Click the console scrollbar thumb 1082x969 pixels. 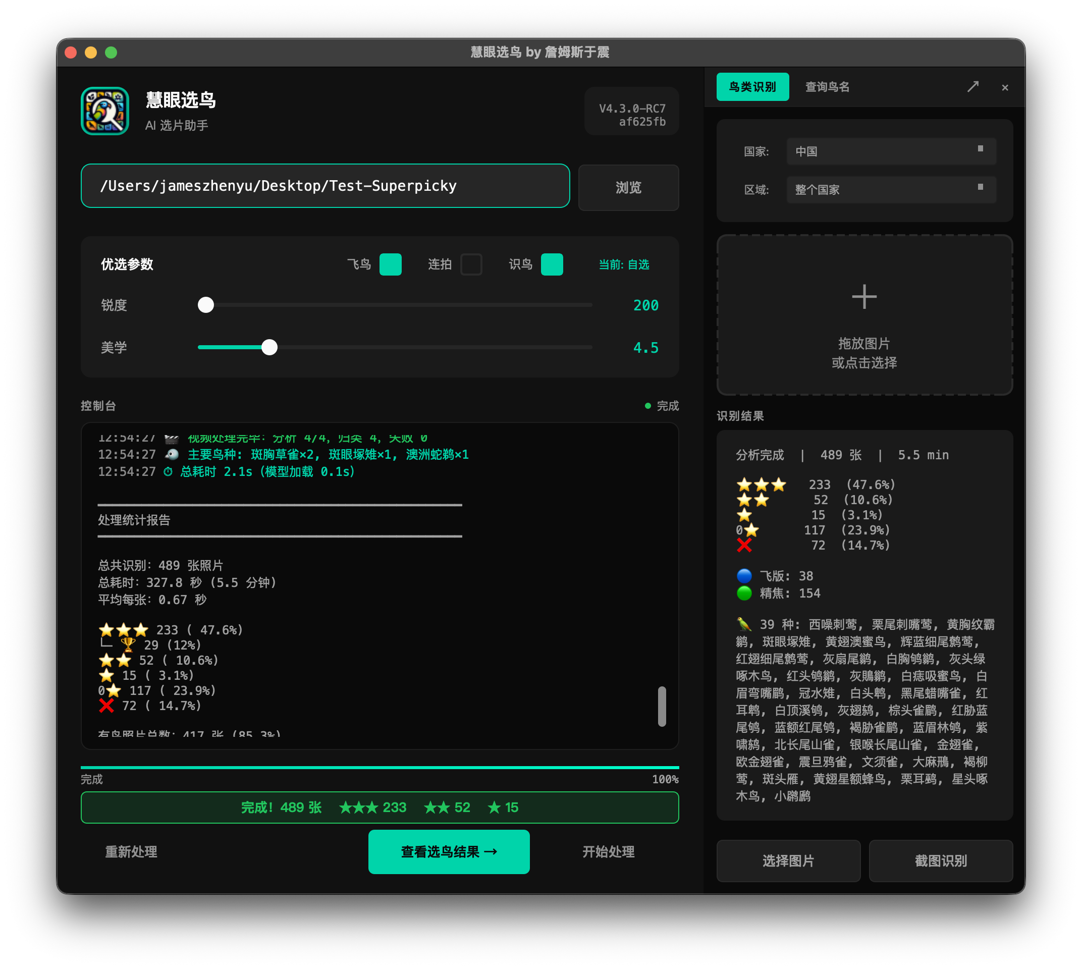tap(661, 706)
